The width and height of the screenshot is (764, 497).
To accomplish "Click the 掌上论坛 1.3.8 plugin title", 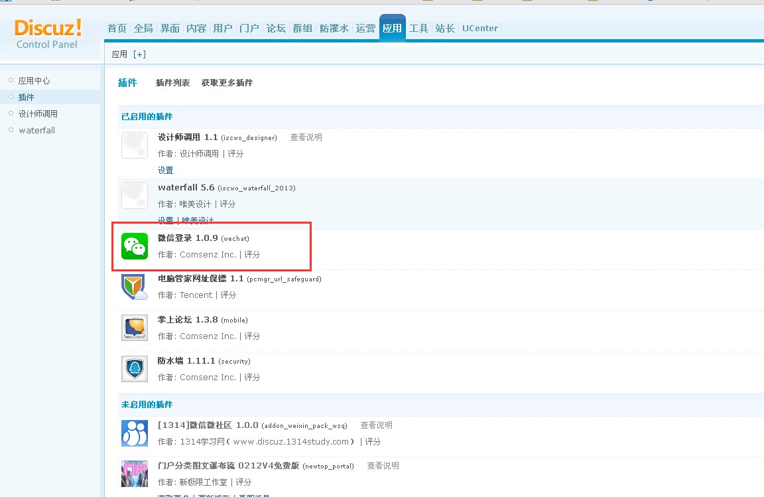I will pyautogui.click(x=188, y=319).
